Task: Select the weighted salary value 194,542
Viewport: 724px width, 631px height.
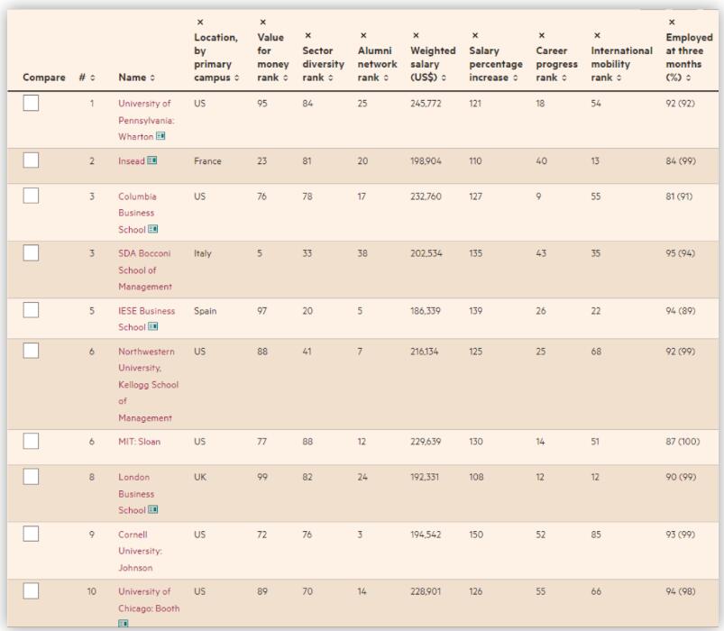Action: pos(426,535)
